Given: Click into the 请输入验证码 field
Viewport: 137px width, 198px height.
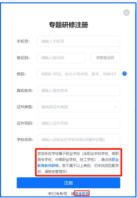Looking at the screenshot, I should (x=62, y=58).
